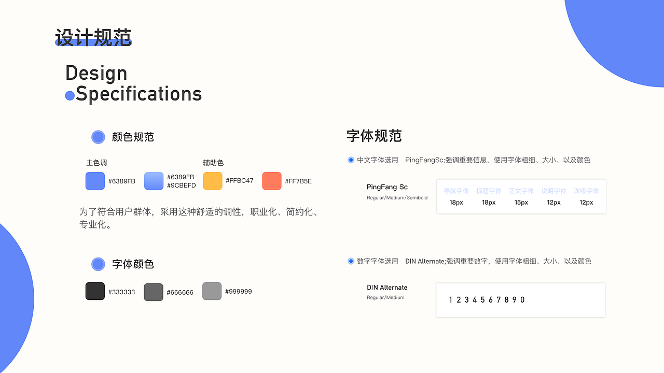664x373 pixels.
Task: Open the Regular/Medium/Semibold weight list
Action: tap(397, 197)
